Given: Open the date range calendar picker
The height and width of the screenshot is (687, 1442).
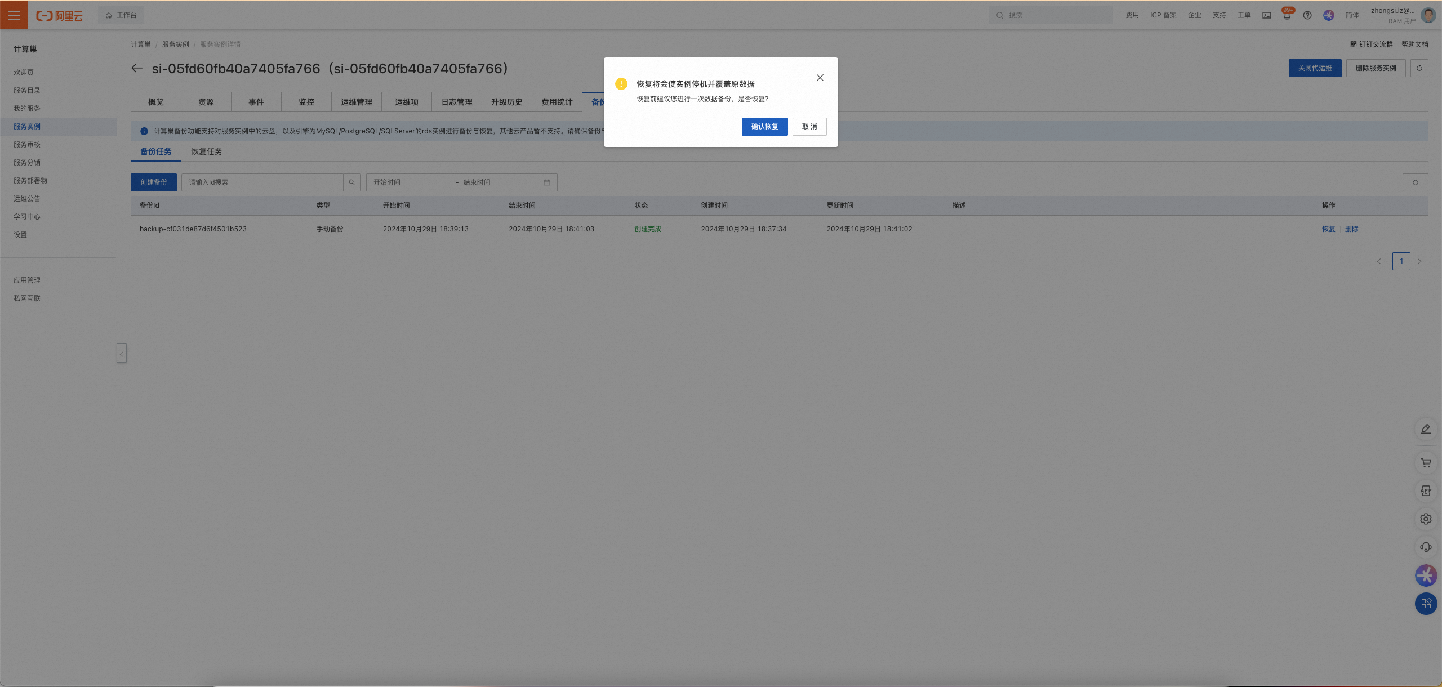Looking at the screenshot, I should [x=546, y=182].
